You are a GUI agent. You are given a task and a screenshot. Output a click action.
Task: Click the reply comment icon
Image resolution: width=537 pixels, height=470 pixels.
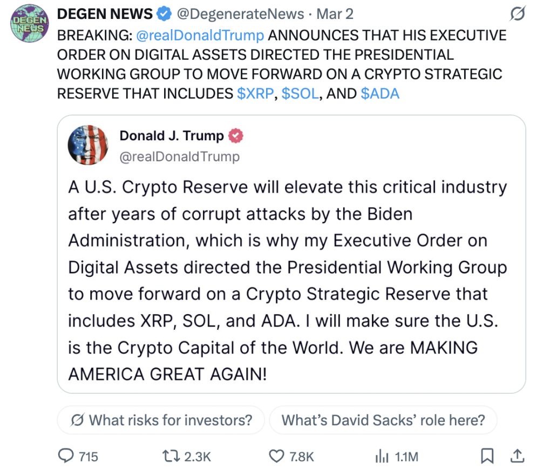tap(66, 456)
